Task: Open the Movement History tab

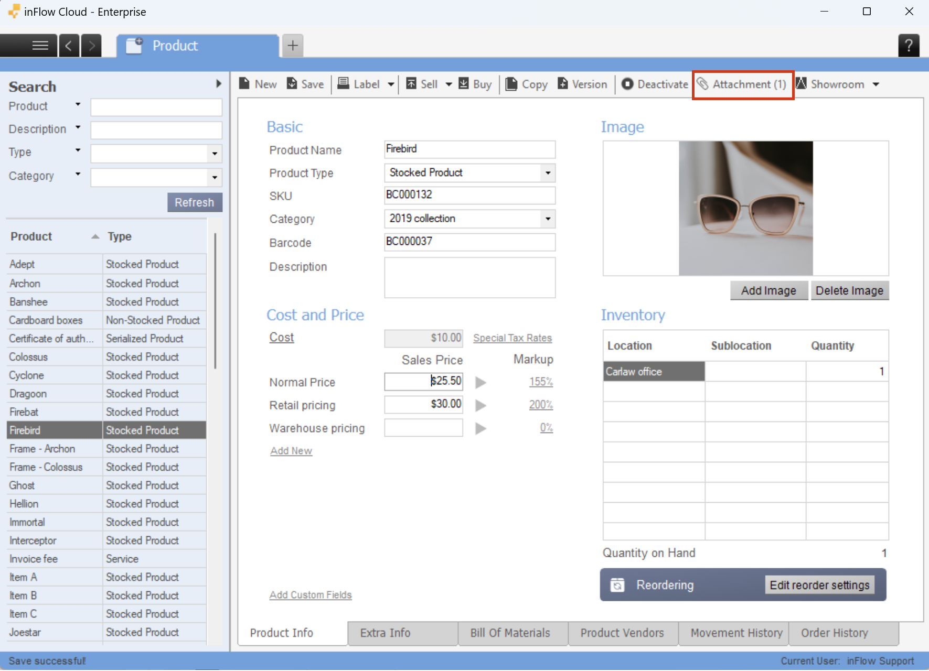Action: click(x=736, y=633)
